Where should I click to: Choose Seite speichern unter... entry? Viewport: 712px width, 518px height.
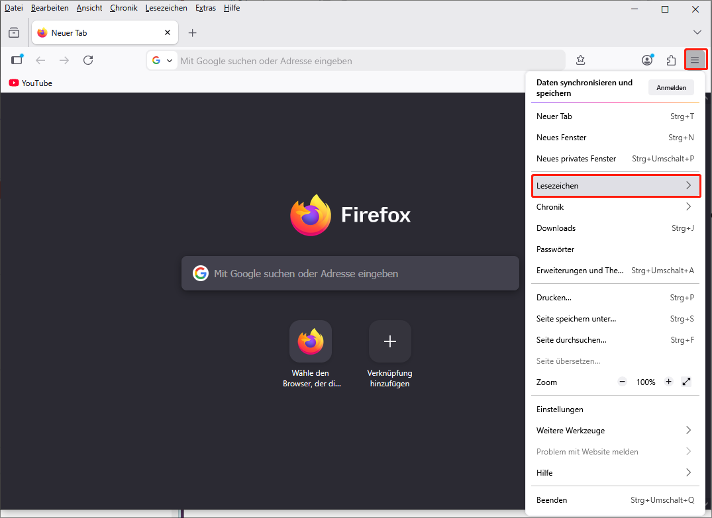point(615,319)
